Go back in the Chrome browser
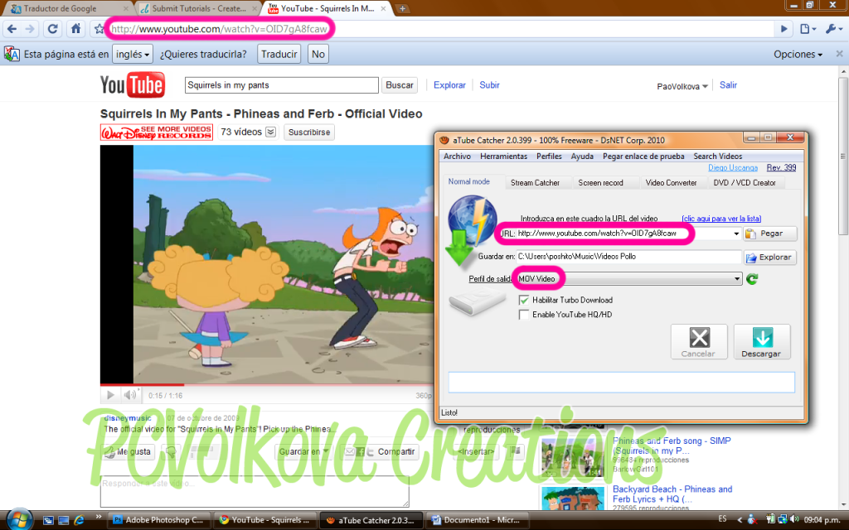The image size is (849, 530). [12, 29]
